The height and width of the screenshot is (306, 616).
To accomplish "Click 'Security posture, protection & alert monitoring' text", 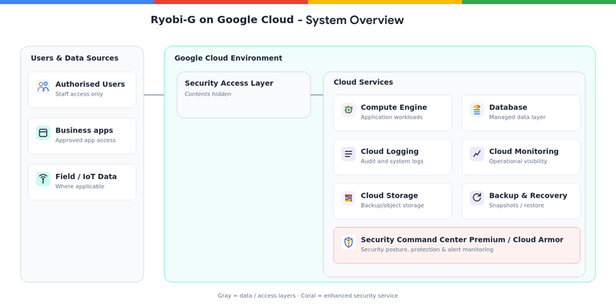I will 427,249.
